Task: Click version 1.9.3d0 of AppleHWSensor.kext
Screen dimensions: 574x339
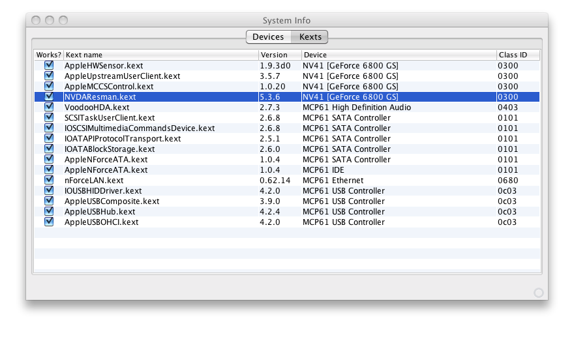Action: 275,65
